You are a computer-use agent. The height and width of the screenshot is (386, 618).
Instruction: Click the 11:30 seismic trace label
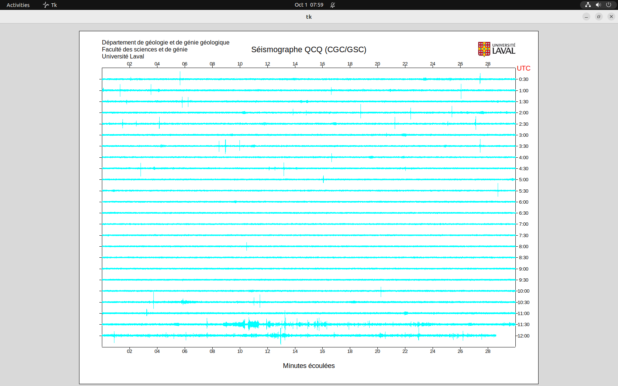523,325
